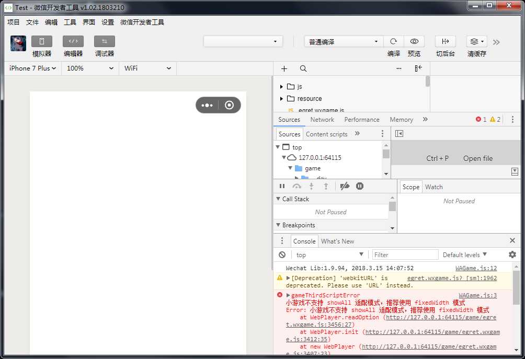Click the user avatar thumbnail
The height and width of the screenshot is (359, 525).
tap(18, 43)
